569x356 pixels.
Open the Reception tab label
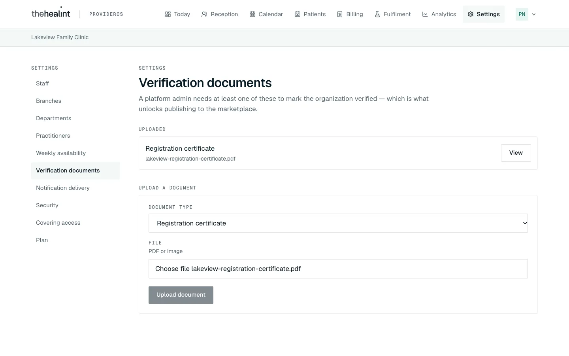coord(224,14)
